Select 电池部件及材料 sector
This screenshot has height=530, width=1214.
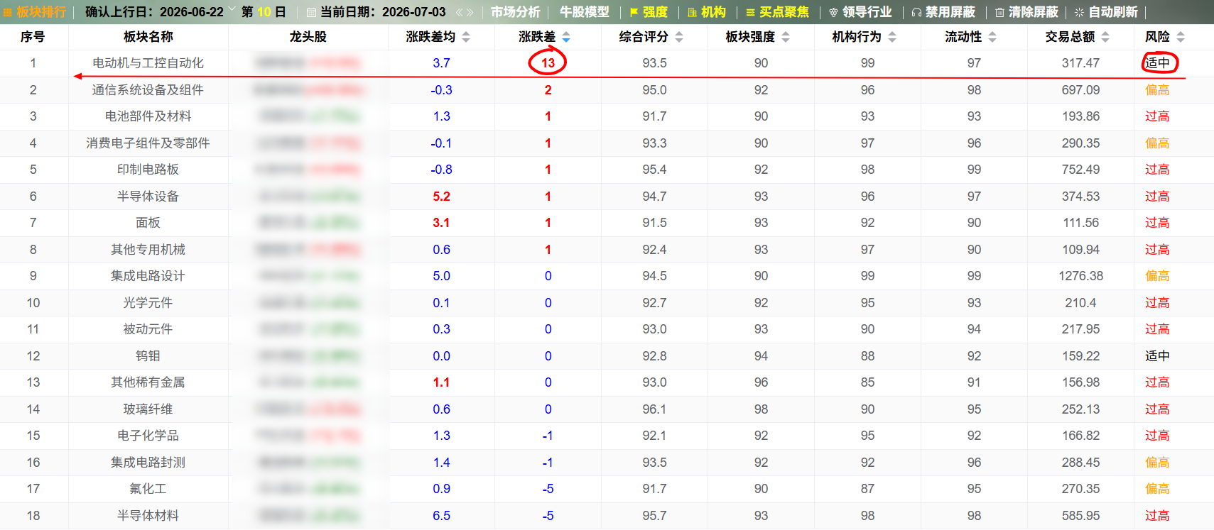tap(148, 116)
